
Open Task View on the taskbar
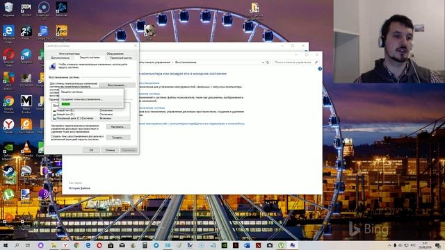(28, 245)
